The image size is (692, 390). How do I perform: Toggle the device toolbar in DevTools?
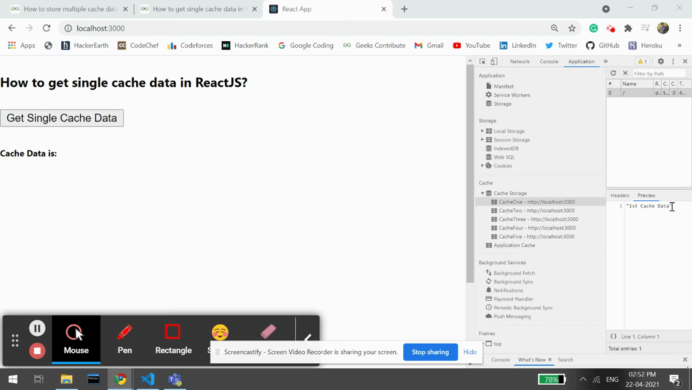point(494,61)
